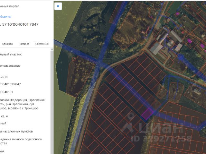Click the scrollbar up arrow in info panel
Screen dimensions: 206x154
tap(52, 49)
